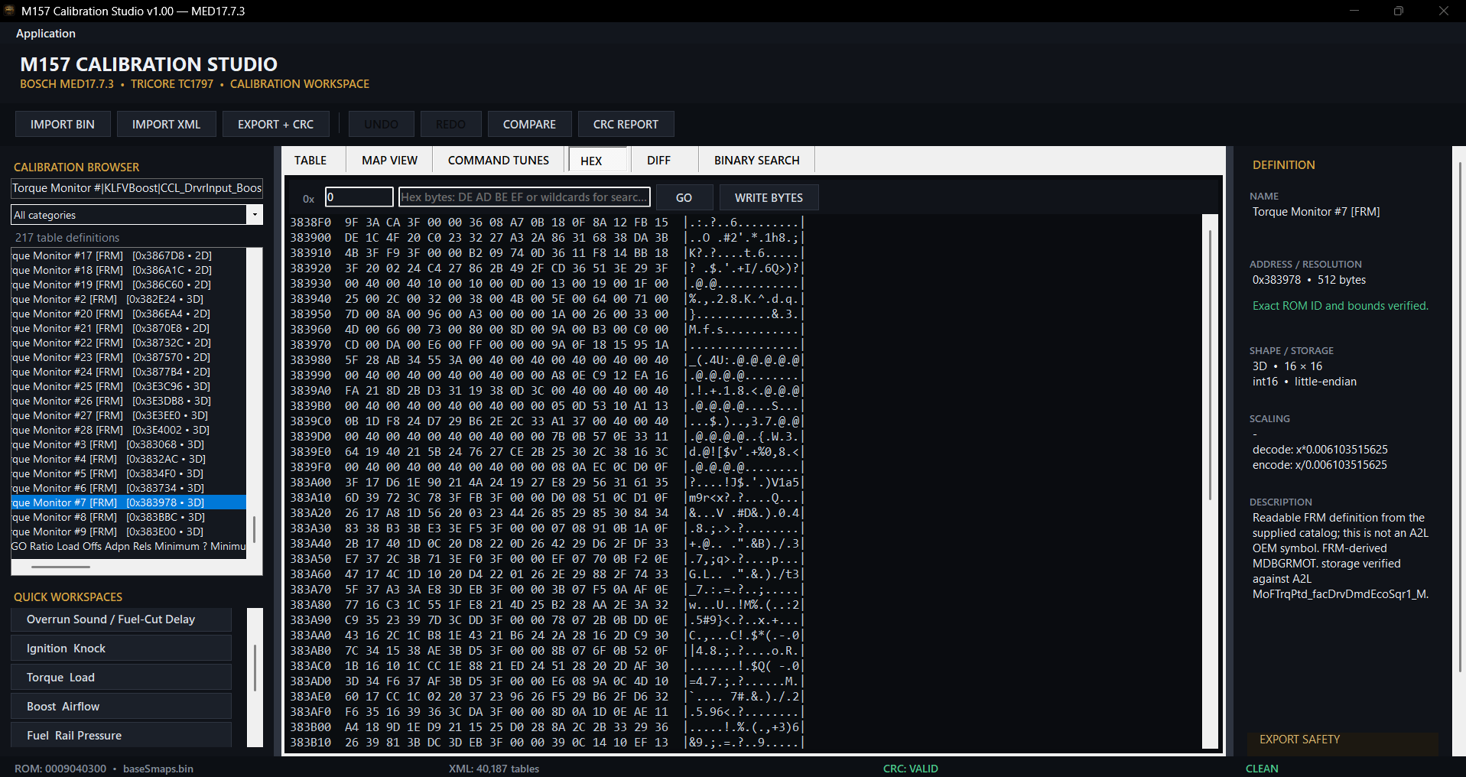Select Torque Monitor #3 row

128,444
